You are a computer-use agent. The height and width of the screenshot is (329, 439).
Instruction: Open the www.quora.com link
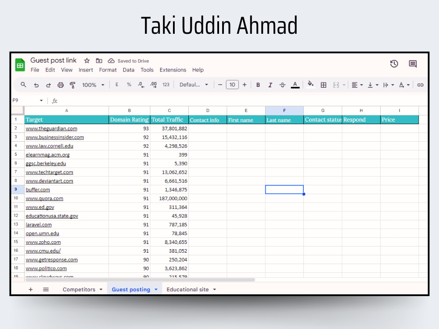[44, 198]
